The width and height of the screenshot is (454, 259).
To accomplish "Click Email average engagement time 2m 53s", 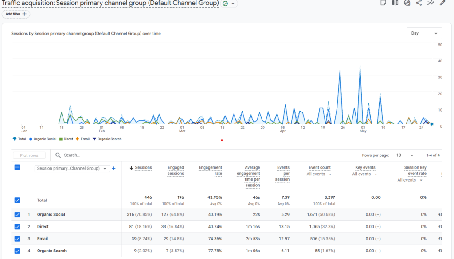I will coord(253,239).
